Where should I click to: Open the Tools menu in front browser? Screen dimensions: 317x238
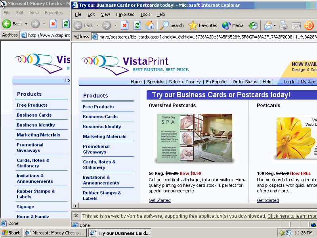[145, 14]
